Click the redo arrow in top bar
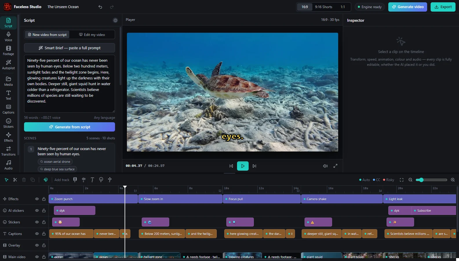Viewport: 459px width, 261px height. point(112,7)
